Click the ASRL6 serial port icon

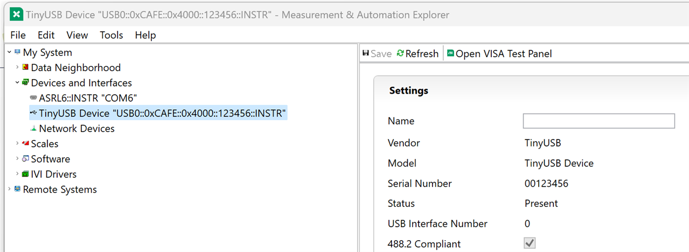[33, 98]
